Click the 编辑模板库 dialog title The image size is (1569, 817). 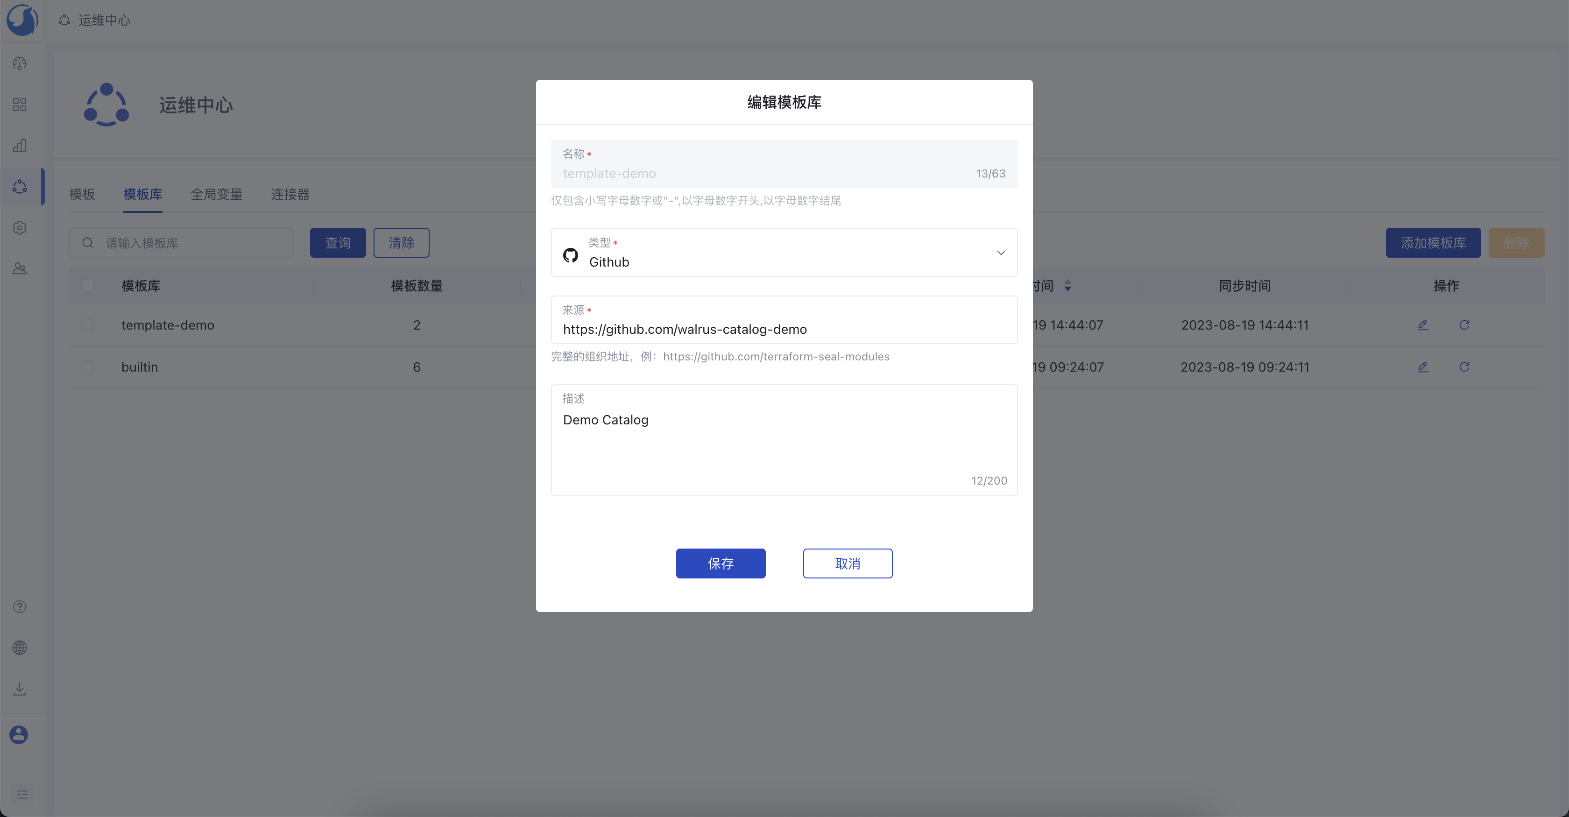click(784, 102)
